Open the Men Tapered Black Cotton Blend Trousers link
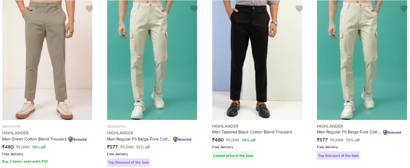The width and height of the screenshot is (410, 168). (x=252, y=132)
